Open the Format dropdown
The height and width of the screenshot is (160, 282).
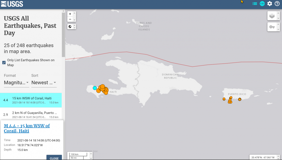click(x=16, y=83)
